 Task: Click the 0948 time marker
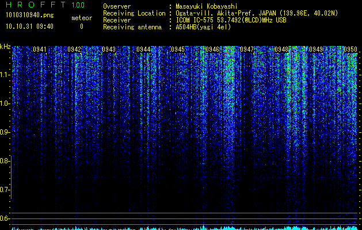(x=281, y=49)
